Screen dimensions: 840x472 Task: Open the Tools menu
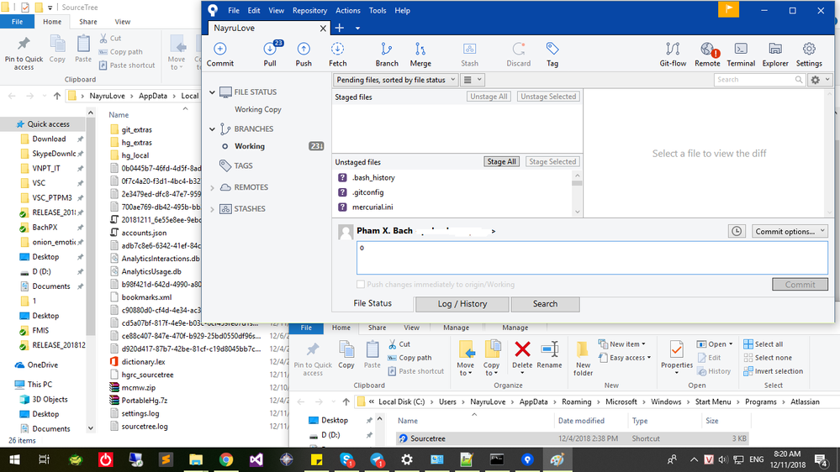point(378,10)
